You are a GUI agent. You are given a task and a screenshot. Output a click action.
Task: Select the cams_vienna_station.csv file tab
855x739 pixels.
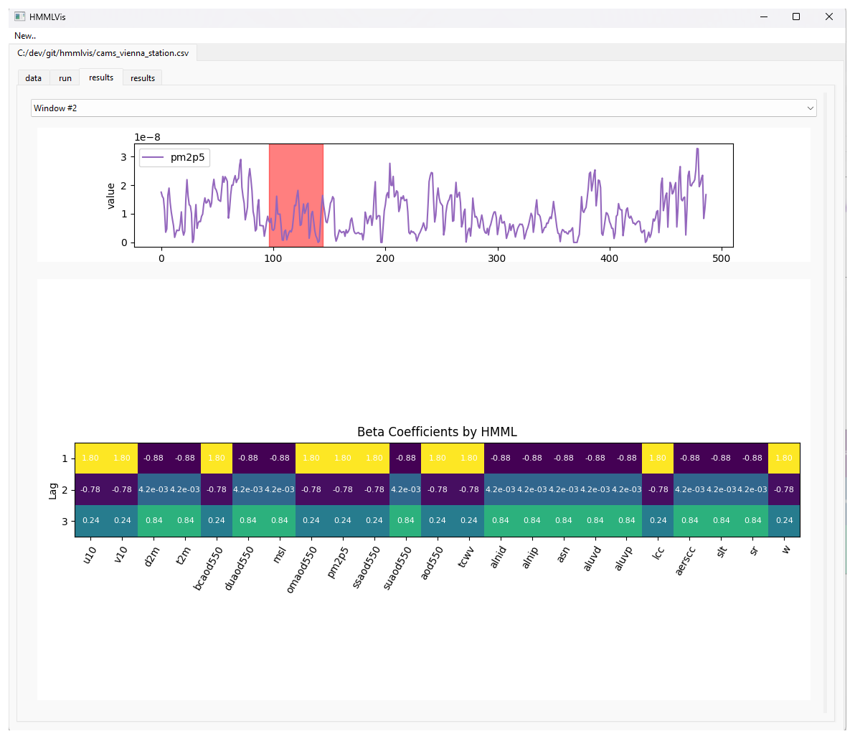click(103, 53)
